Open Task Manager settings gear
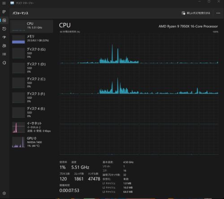 tap(4, 193)
